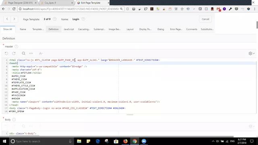This screenshot has height=145, width=258.
Task: Switch to the Name tab
Action: (x=23, y=29)
